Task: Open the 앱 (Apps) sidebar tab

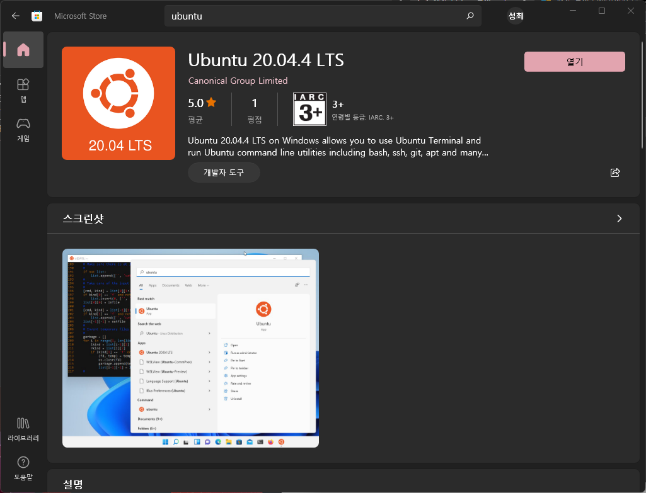Action: 23,90
